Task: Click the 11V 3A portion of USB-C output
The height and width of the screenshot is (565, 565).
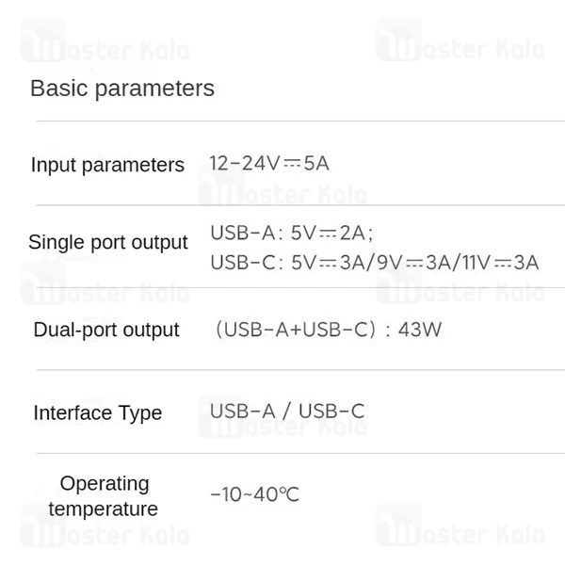Action: 500,263
